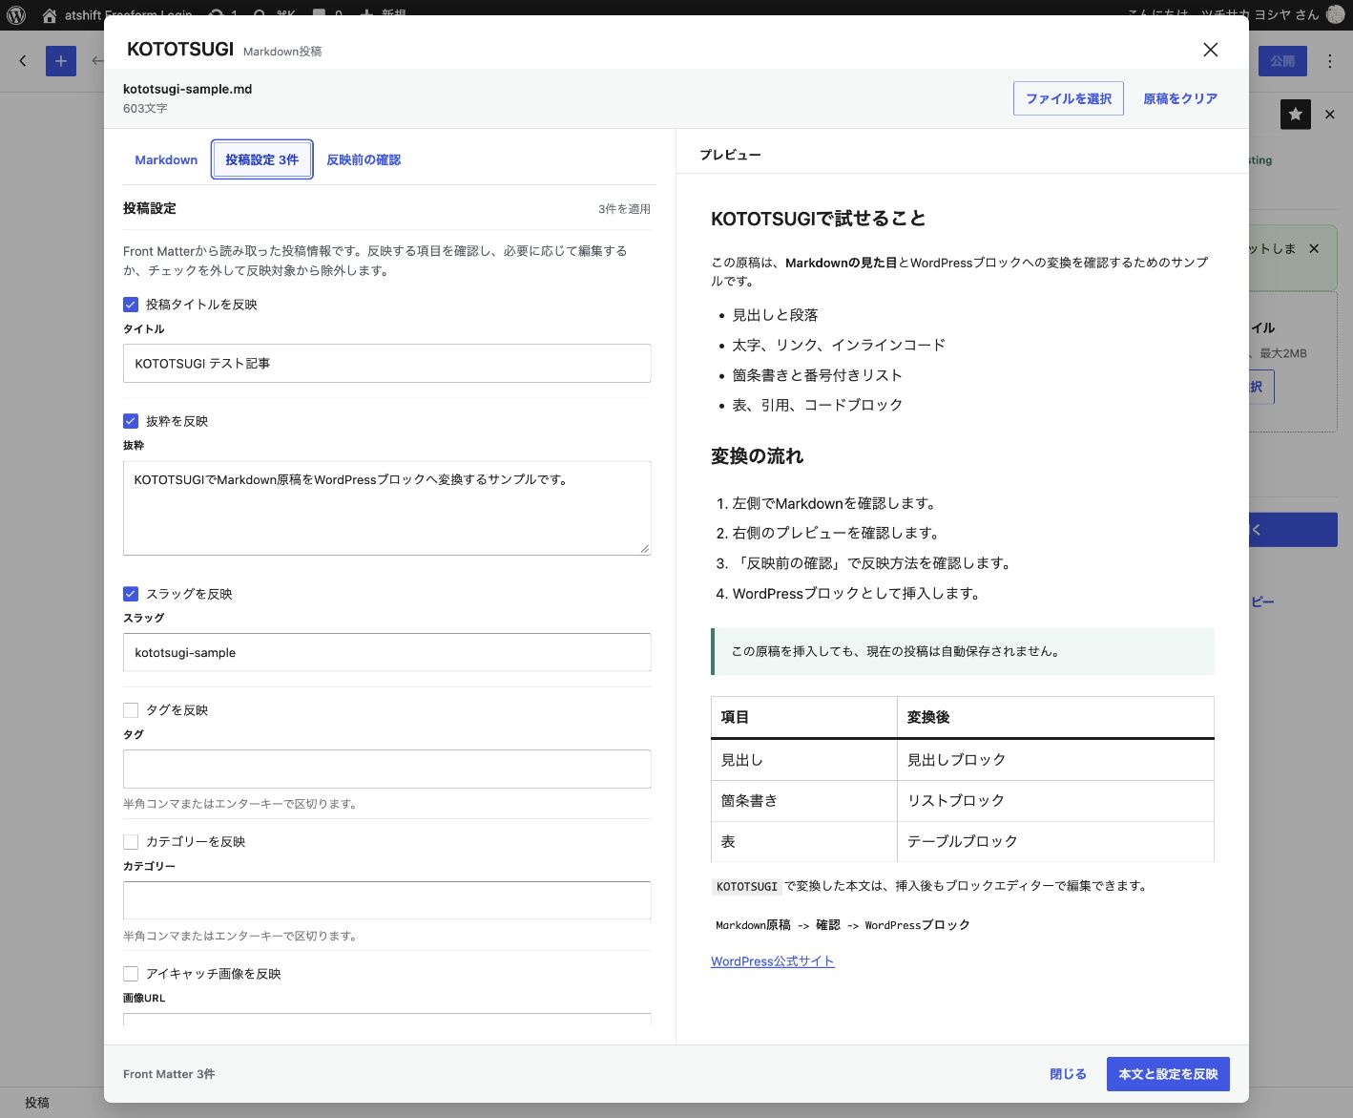This screenshot has height=1118, width=1353.
Task: Open the WordPress公式サイト link in preview
Action: point(773,961)
